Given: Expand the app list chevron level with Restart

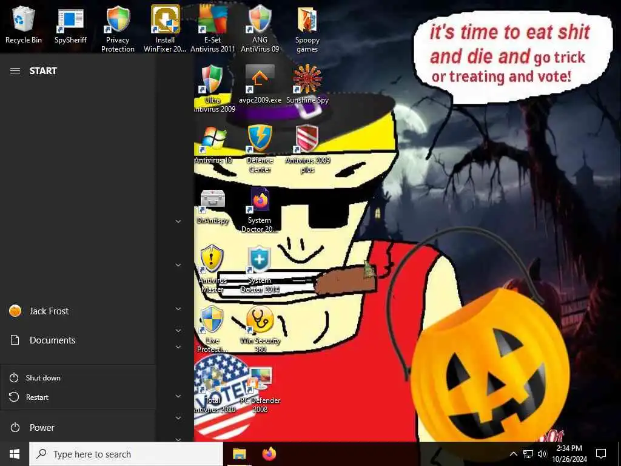Looking at the screenshot, I should [178, 396].
